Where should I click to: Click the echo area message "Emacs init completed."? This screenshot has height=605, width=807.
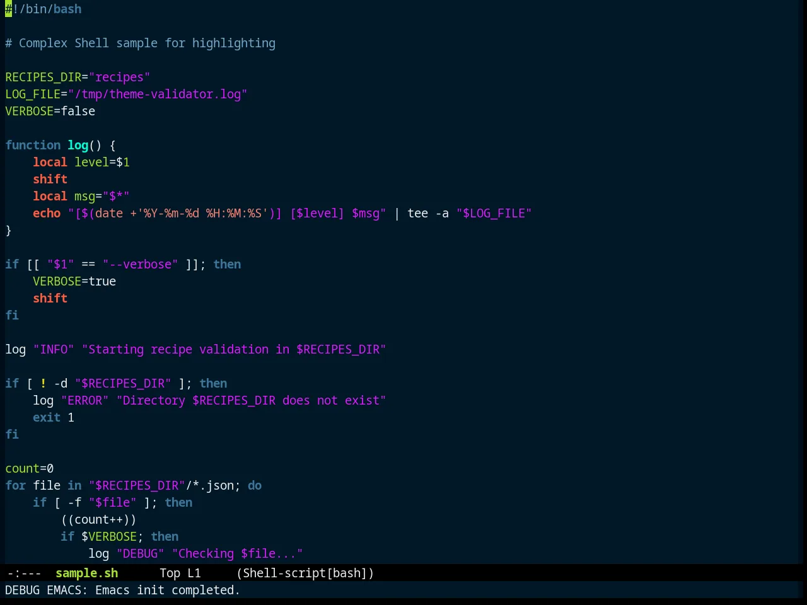click(168, 590)
